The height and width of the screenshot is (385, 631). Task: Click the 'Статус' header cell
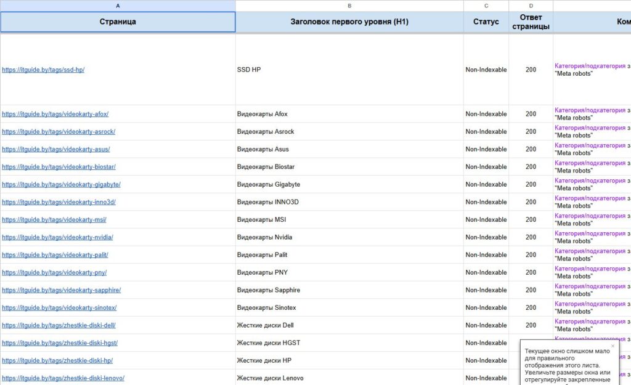coord(486,22)
